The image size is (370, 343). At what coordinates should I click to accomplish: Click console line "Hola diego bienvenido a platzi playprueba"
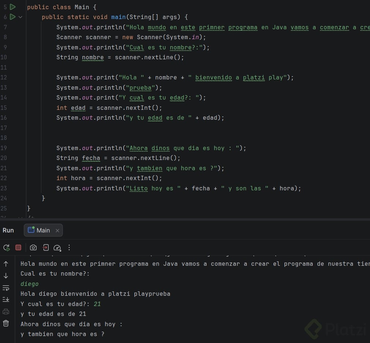[x=95, y=294]
